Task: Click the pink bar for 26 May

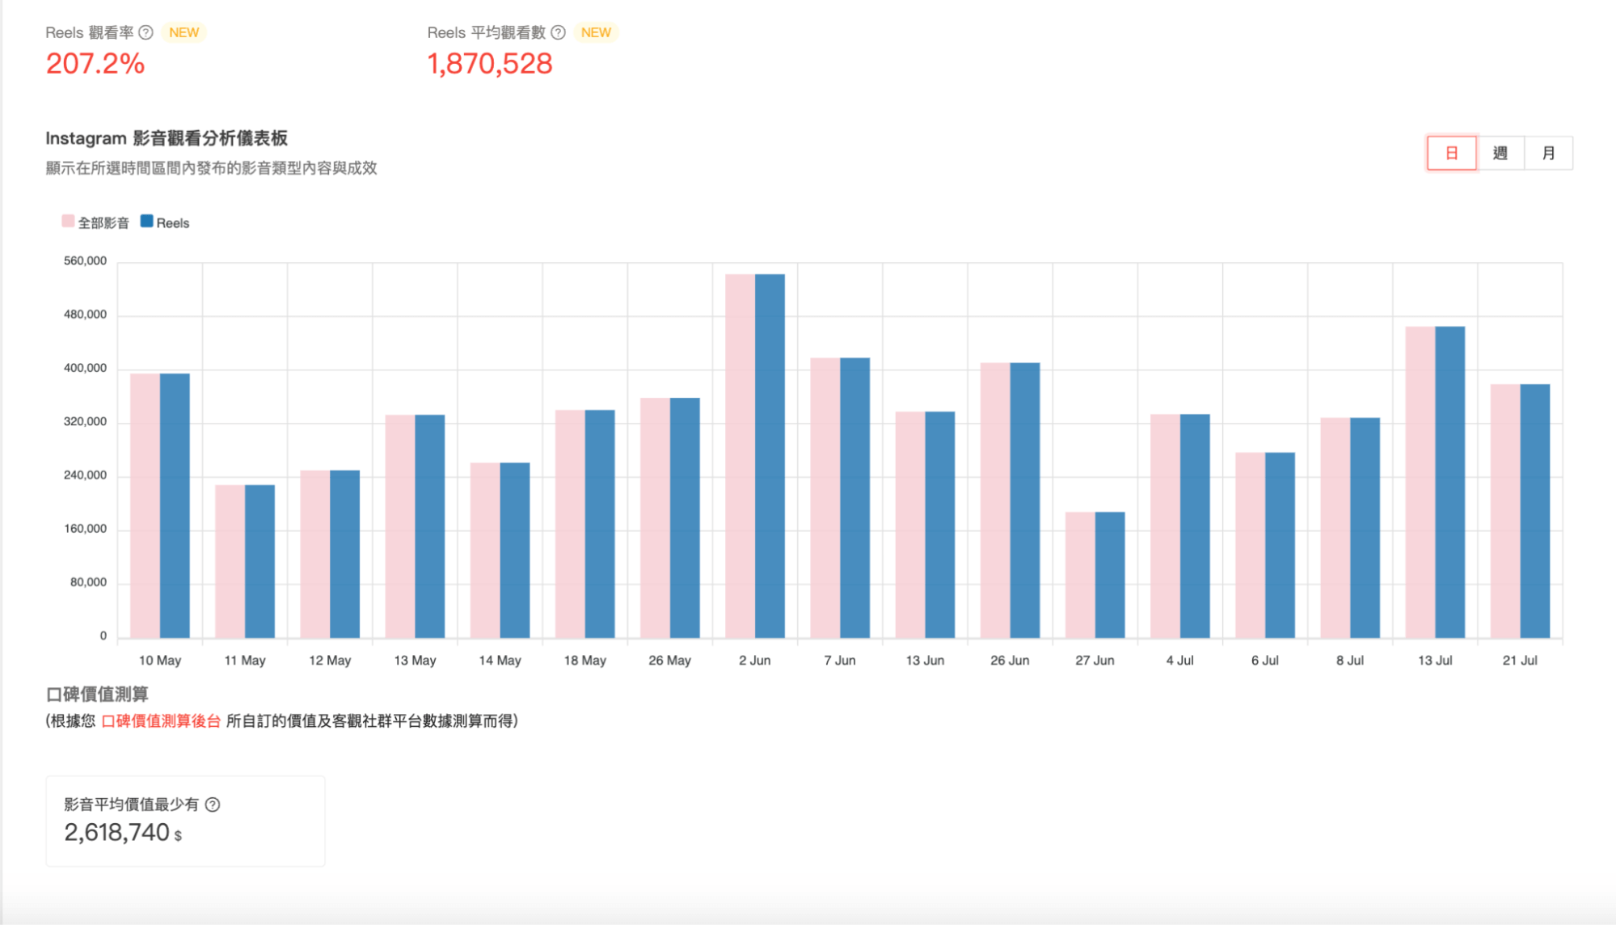Action: pyautogui.click(x=655, y=517)
